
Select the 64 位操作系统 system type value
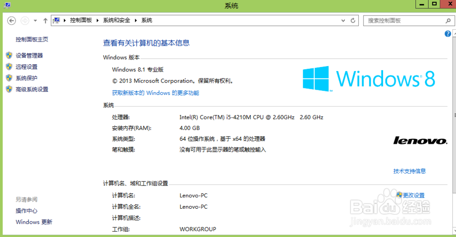223,139
